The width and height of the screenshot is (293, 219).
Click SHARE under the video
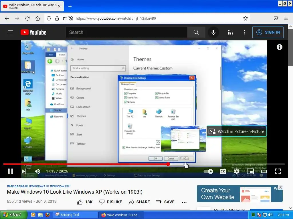pyautogui.click(x=139, y=202)
